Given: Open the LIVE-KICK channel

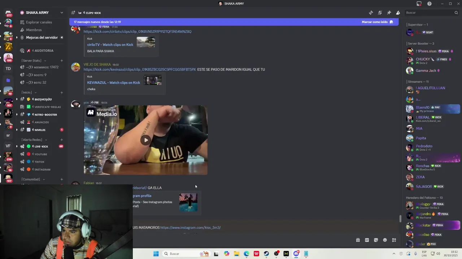Looking at the screenshot, I should pyautogui.click(x=42, y=146).
